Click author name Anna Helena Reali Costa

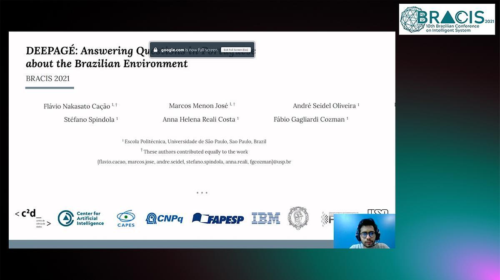tap(199, 120)
